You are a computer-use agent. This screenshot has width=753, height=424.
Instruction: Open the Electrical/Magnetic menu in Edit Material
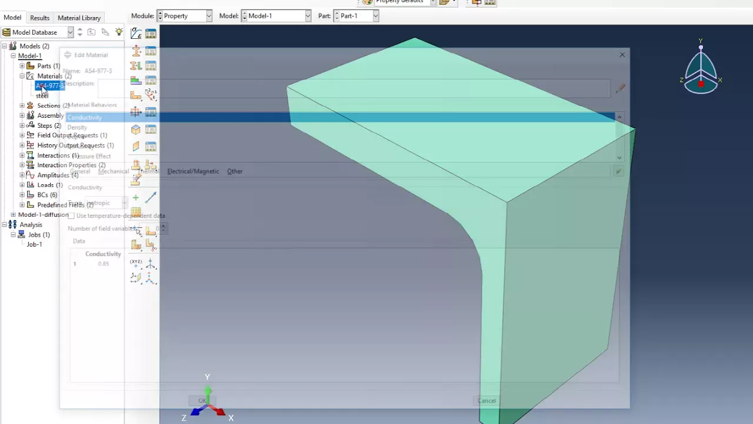coord(193,171)
